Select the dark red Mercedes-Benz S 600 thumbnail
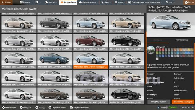 click(x=91, y=42)
